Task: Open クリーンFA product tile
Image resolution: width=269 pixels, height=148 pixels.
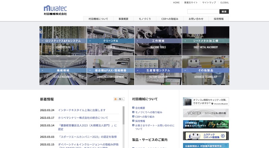Action: pos(111,41)
